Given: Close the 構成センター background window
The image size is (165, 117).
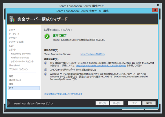Looking at the screenshot, I should tap(158, 5).
